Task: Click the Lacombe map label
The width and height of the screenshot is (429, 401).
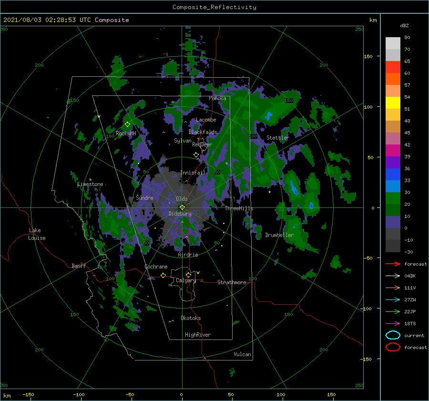Action: (206, 120)
